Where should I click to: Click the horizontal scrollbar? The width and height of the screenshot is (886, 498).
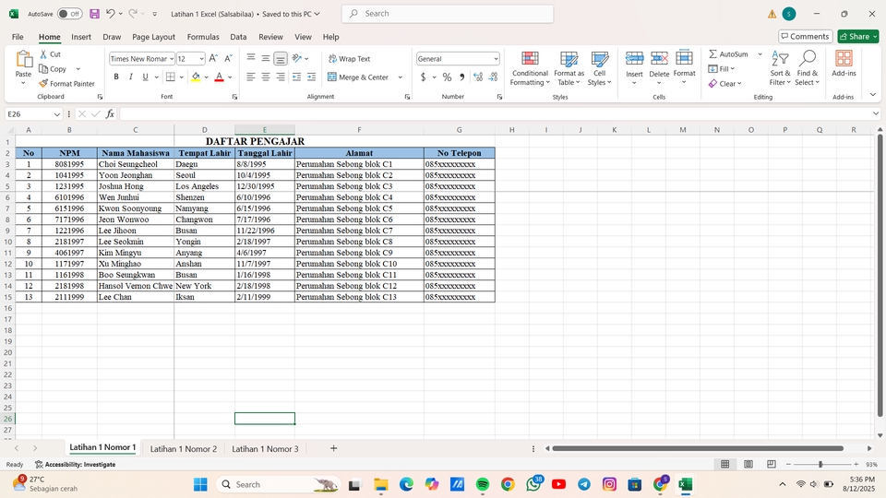tap(698, 448)
